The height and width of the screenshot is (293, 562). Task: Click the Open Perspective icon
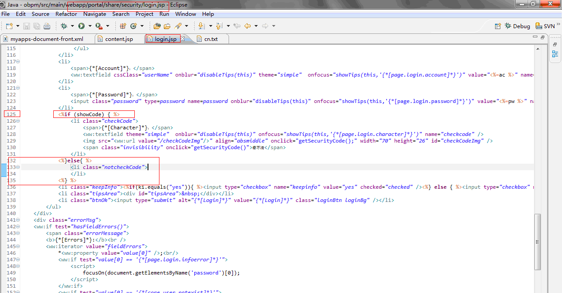[x=498, y=26]
